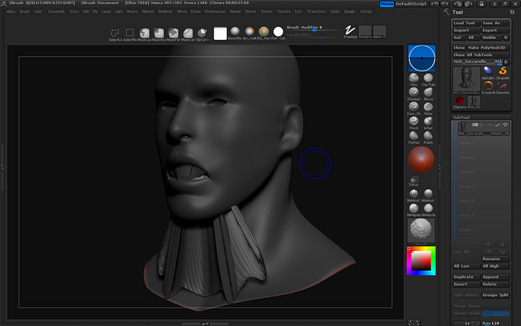Screen dimensions: 521x326
Task: Open the red MatCap material picker sphere
Action: [x=421, y=160]
